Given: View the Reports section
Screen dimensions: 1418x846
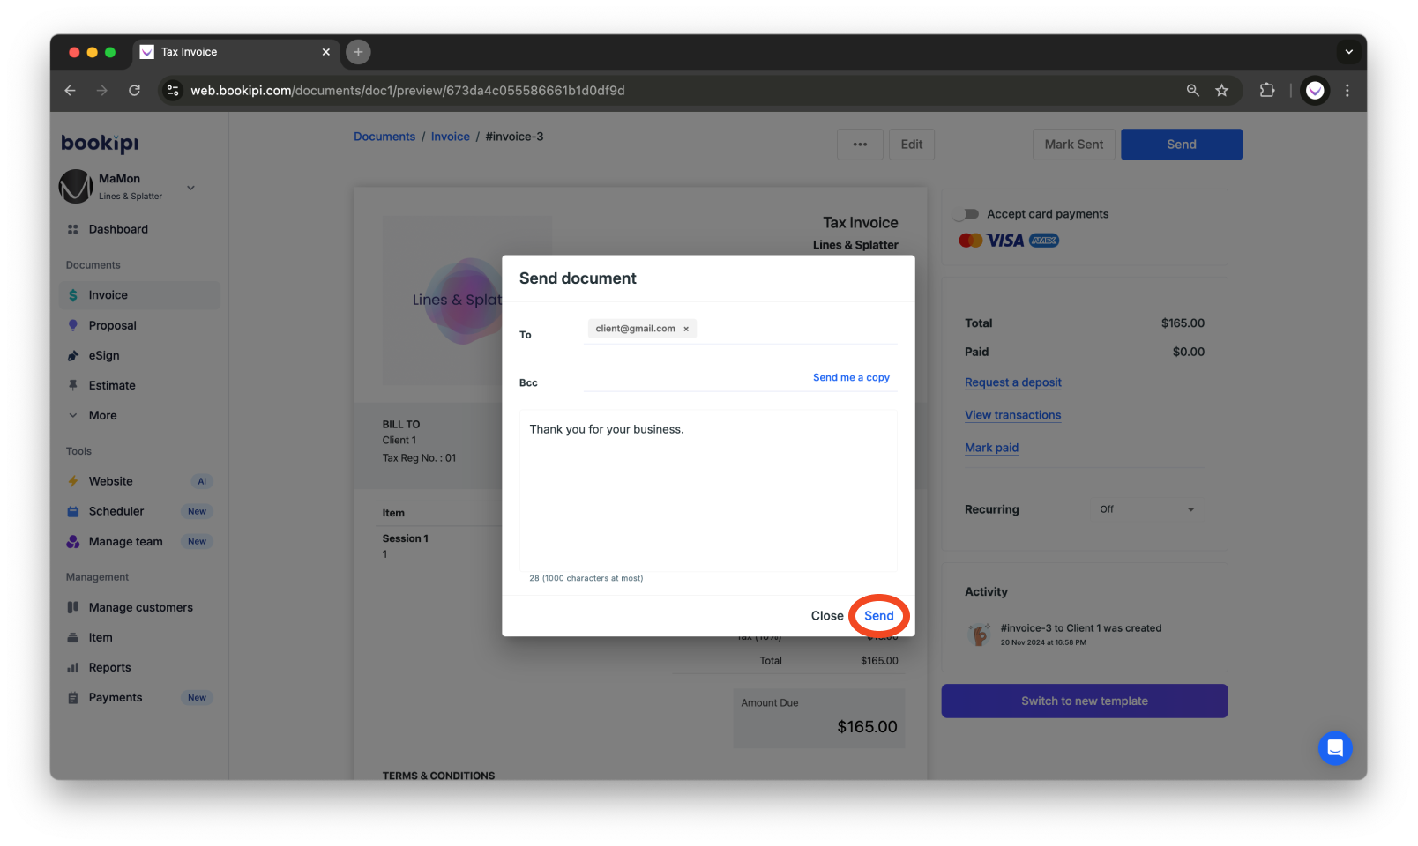Looking at the screenshot, I should [109, 667].
